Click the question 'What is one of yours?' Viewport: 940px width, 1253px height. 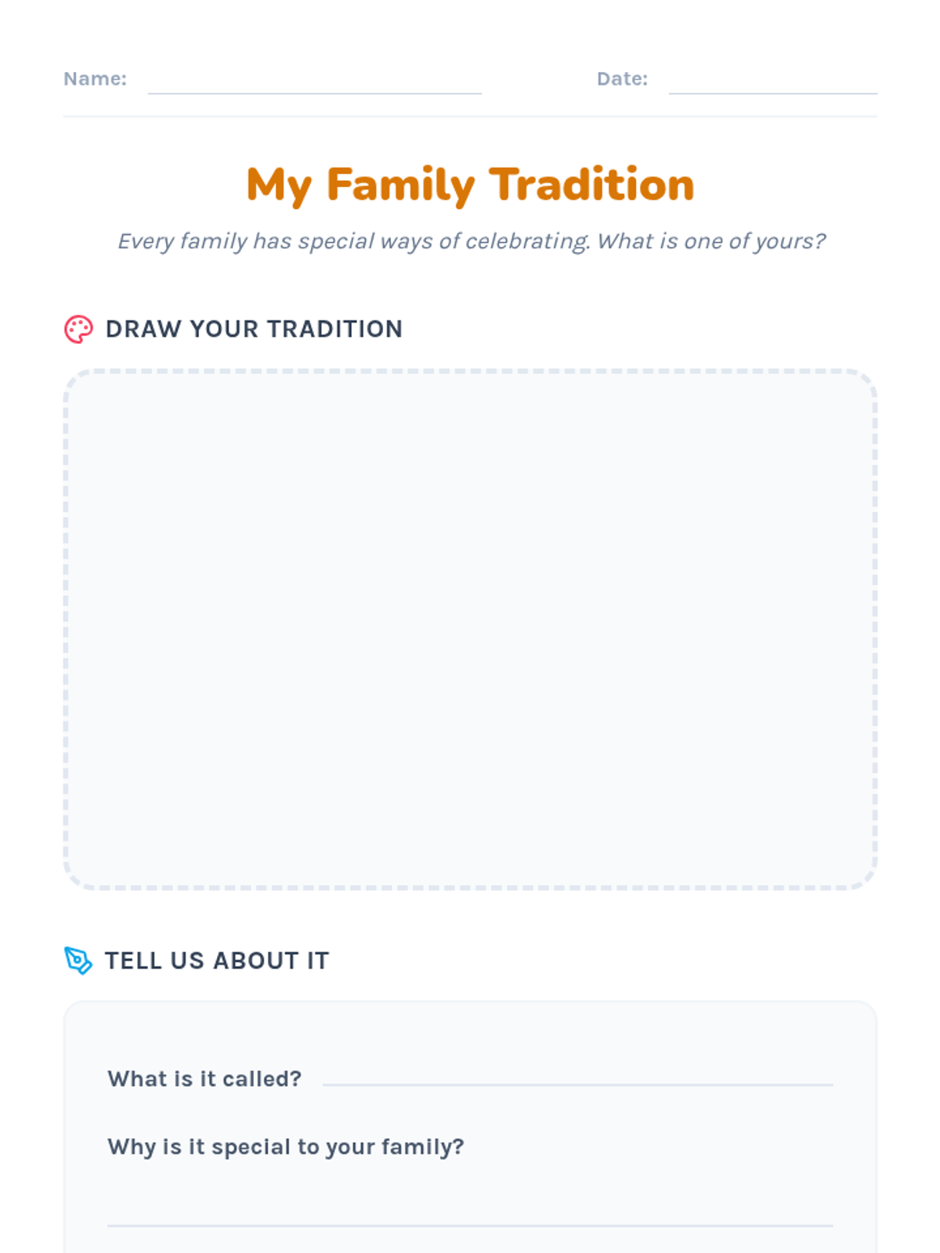coord(711,241)
